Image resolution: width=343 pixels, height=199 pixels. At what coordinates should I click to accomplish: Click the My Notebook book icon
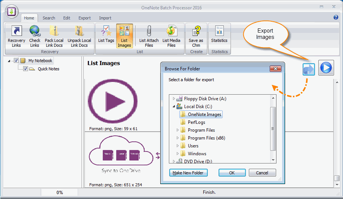pyautogui.click(x=23, y=61)
